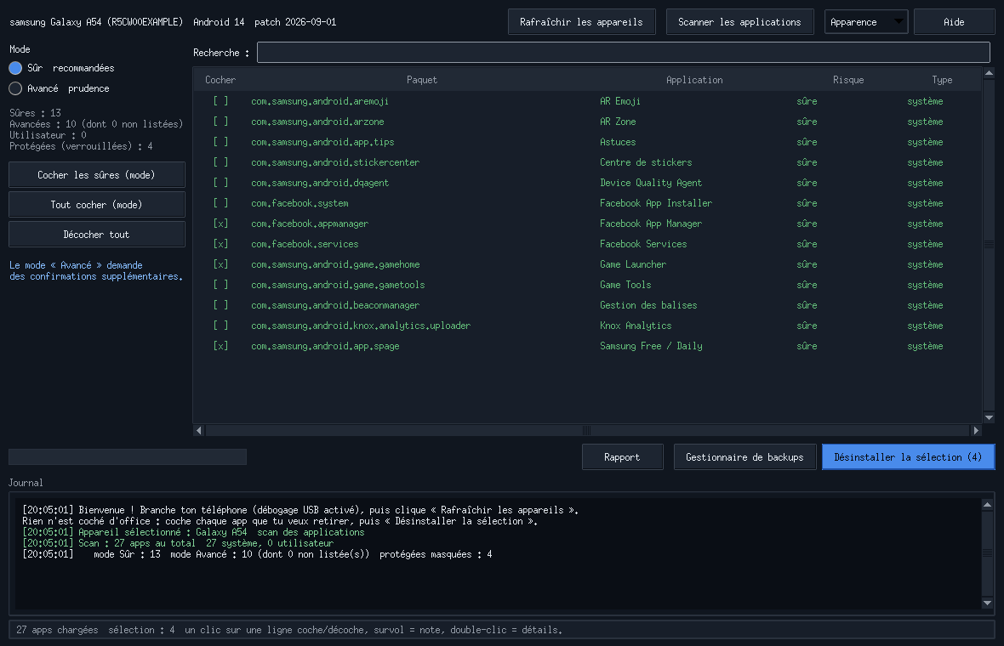This screenshot has width=1004, height=646.
Task: Select the Gestion des balises row
Action: (587, 305)
